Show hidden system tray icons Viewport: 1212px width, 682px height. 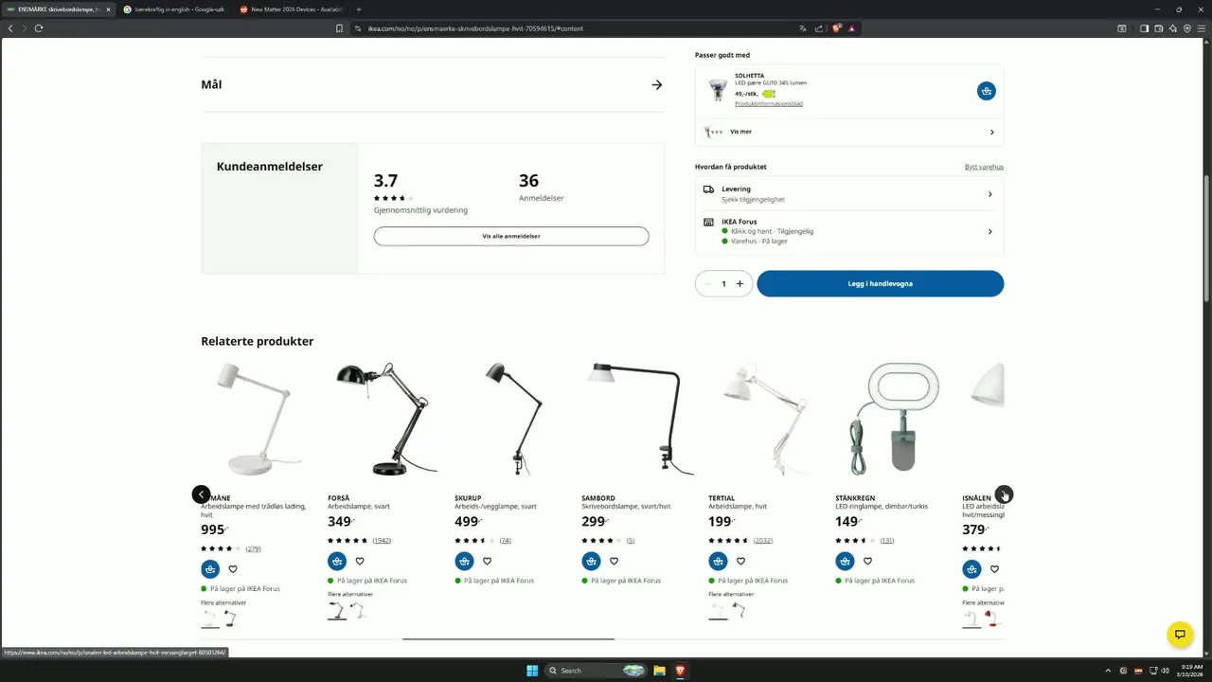[x=1110, y=671]
